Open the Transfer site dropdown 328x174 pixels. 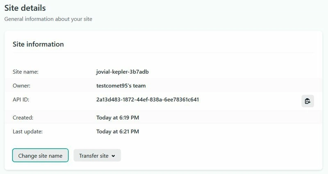(x=97, y=156)
